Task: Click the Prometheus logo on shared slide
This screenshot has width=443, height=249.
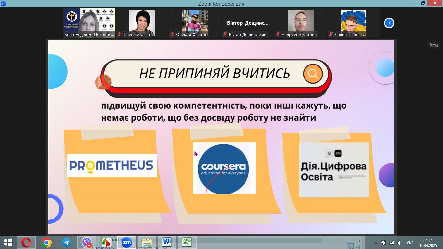Action: pyautogui.click(x=112, y=165)
